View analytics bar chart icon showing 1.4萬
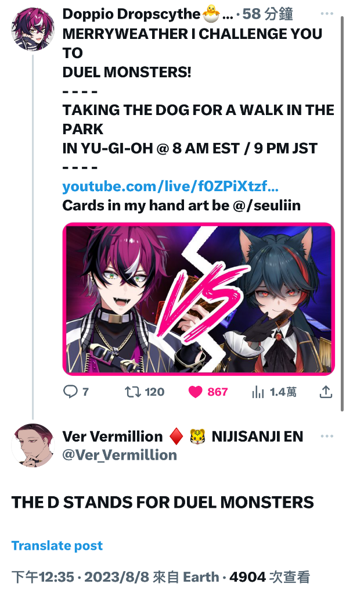 coord(258,392)
